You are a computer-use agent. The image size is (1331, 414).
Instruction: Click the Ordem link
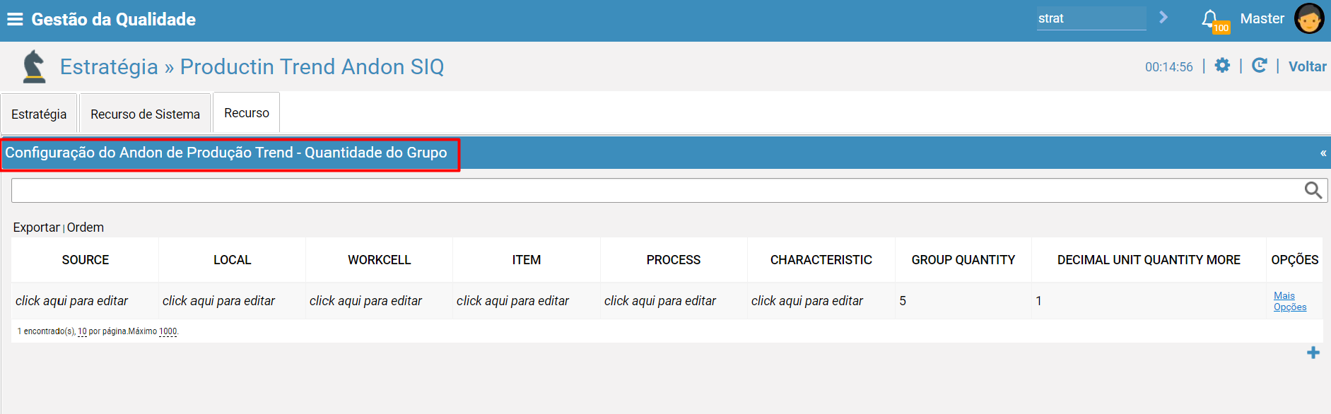[86, 227]
